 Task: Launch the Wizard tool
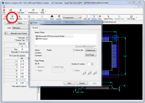click(20, 17)
